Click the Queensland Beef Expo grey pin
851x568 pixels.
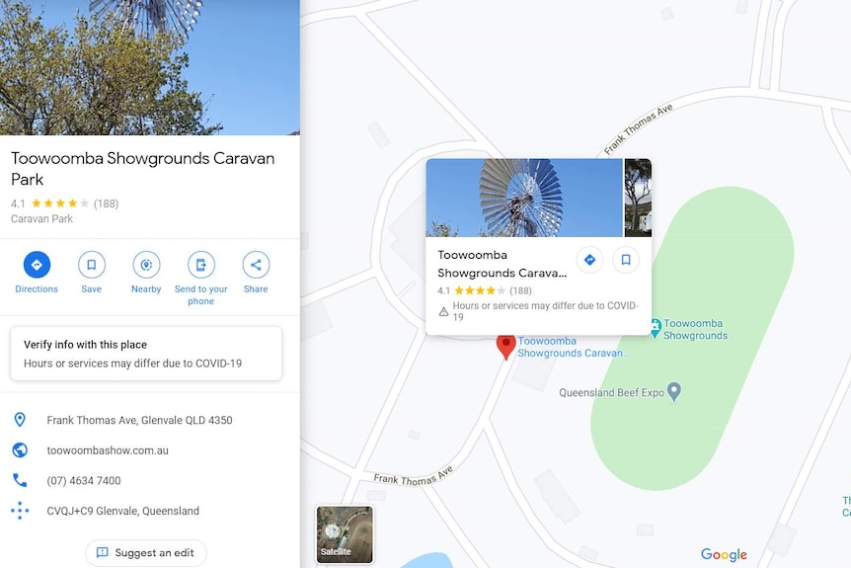[x=674, y=391]
